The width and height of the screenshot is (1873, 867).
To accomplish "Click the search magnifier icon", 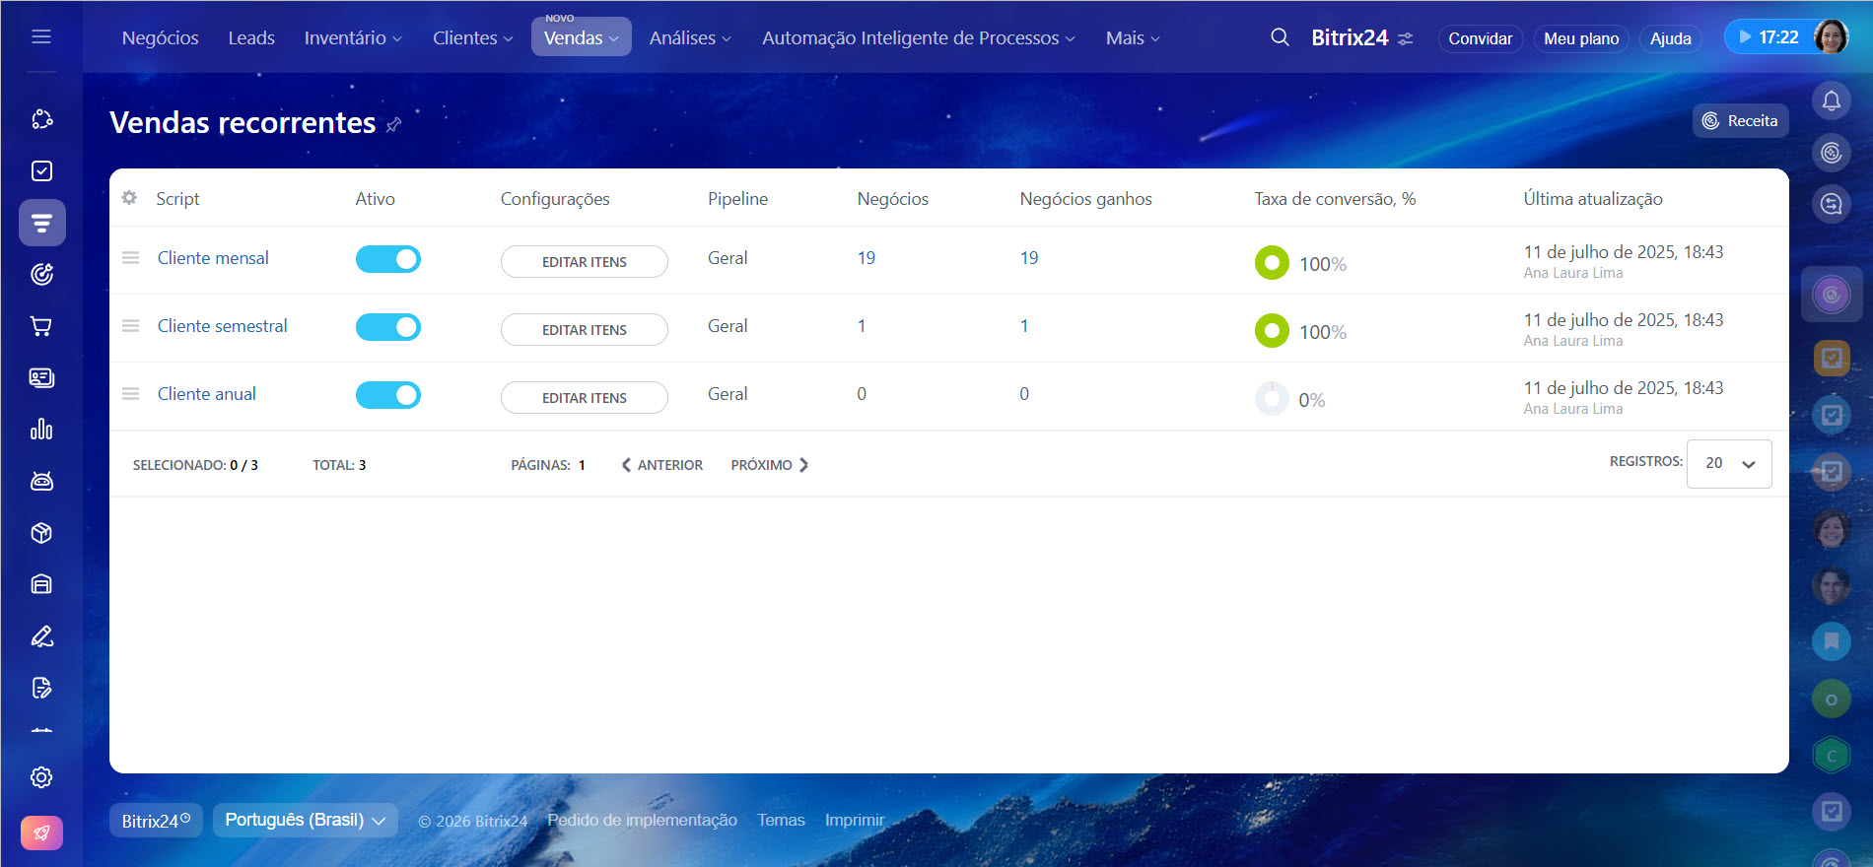I will click(x=1280, y=37).
